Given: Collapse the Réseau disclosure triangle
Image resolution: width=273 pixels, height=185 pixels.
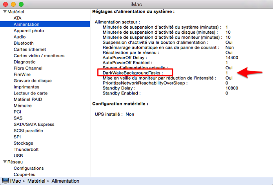Looking at the screenshot, I should pyautogui.click(x=4, y=162).
